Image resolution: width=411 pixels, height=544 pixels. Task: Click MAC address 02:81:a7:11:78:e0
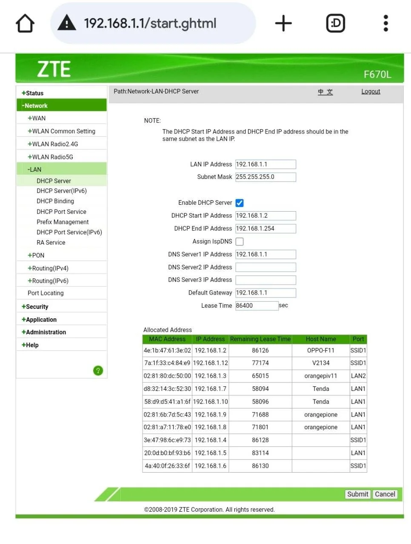[x=167, y=428]
